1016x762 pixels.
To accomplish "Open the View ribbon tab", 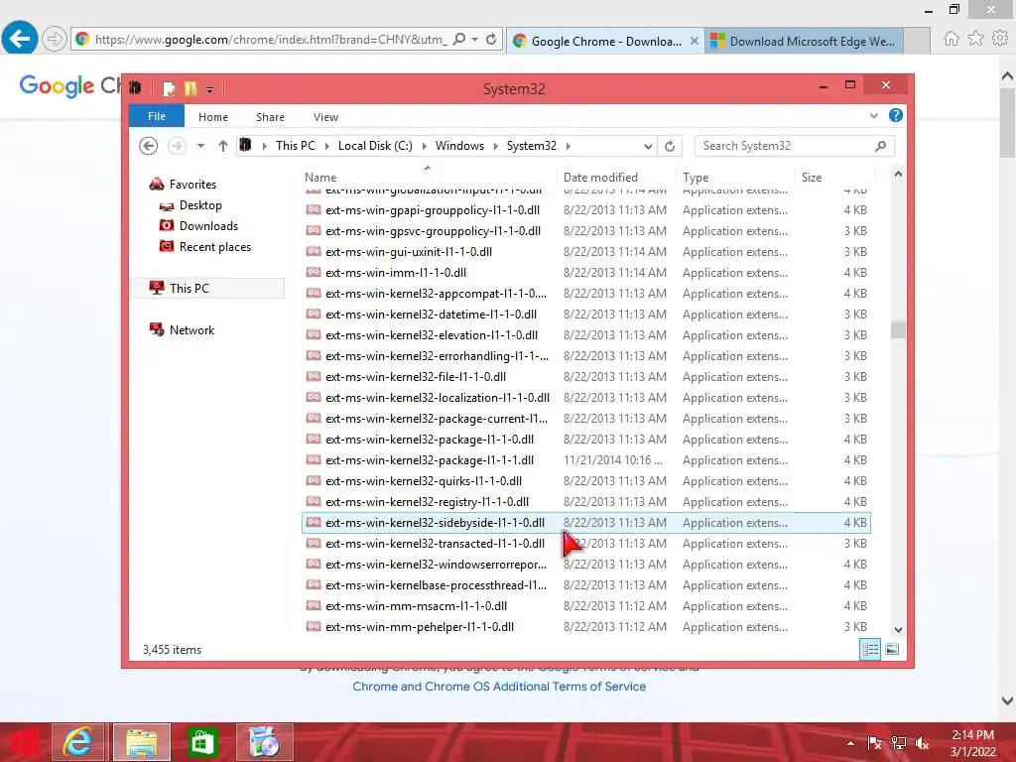I will [x=325, y=117].
